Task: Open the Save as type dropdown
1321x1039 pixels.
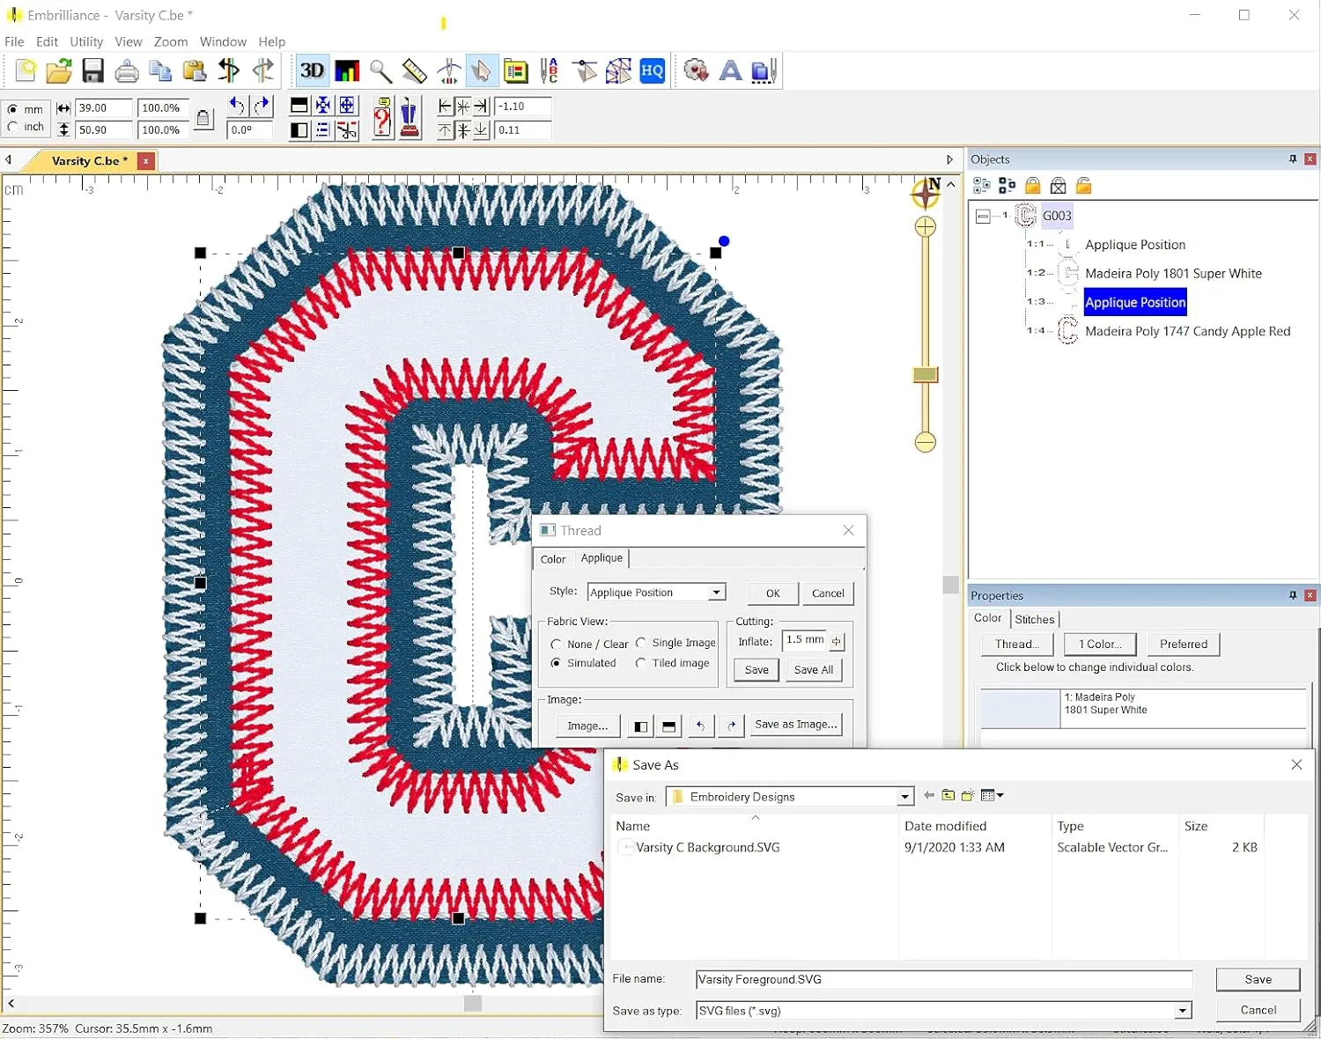Action: coord(1182,1010)
